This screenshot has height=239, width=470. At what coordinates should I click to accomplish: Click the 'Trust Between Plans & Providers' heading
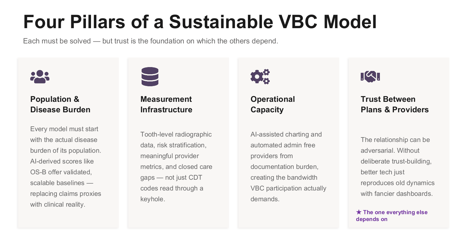click(394, 104)
